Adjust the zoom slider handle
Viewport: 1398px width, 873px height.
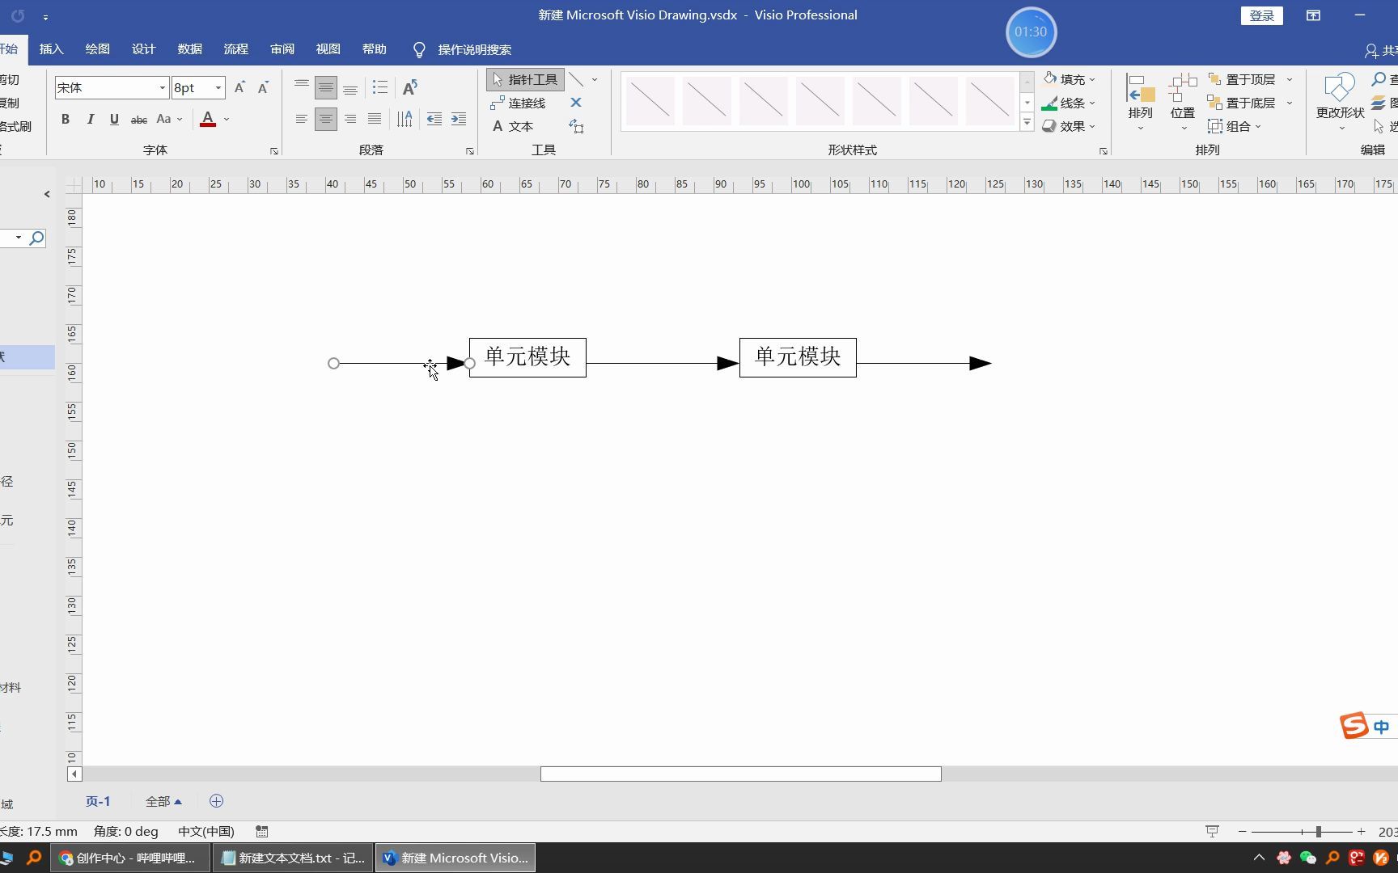pos(1318,831)
